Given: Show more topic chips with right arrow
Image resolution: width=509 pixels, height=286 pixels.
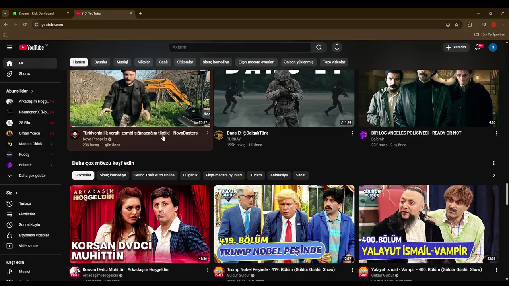Looking at the screenshot, I should [494, 175].
